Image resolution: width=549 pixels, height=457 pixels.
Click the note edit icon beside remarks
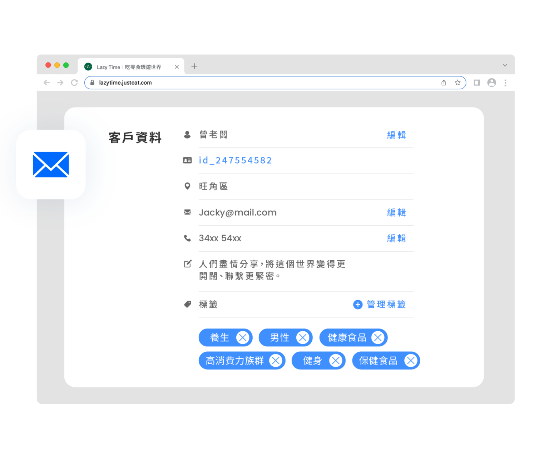pos(188,264)
